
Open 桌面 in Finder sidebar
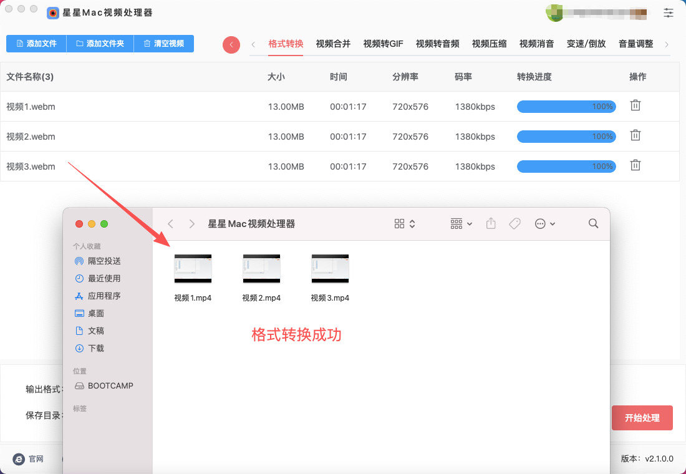[89, 313]
